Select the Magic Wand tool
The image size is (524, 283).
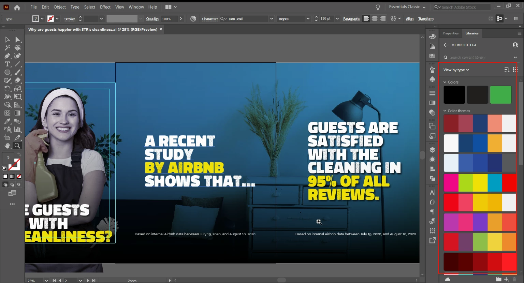coord(7,48)
